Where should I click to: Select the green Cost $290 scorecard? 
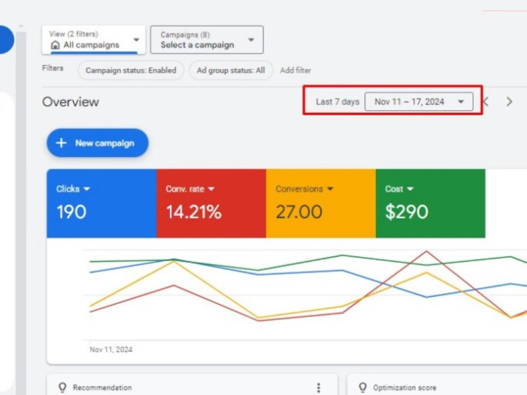point(431,203)
